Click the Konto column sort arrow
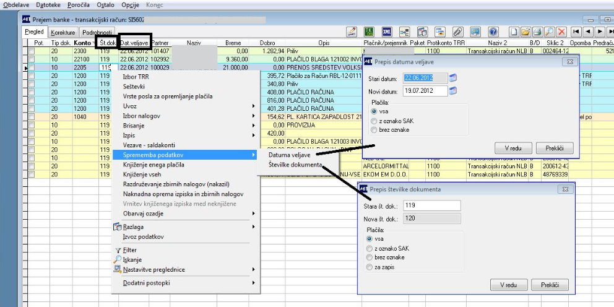This screenshot has height=307, width=614. [93, 43]
